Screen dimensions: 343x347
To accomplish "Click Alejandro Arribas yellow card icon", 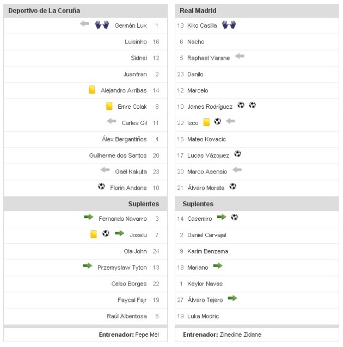I will coord(92,90).
